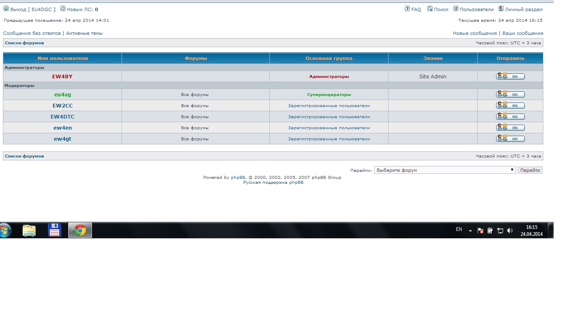Open the Супермодераторы group link
The height and width of the screenshot is (315, 561).
[x=329, y=95]
